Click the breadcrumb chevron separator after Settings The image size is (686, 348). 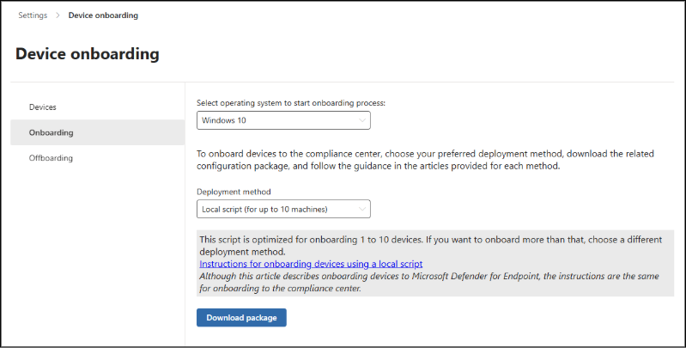(58, 15)
